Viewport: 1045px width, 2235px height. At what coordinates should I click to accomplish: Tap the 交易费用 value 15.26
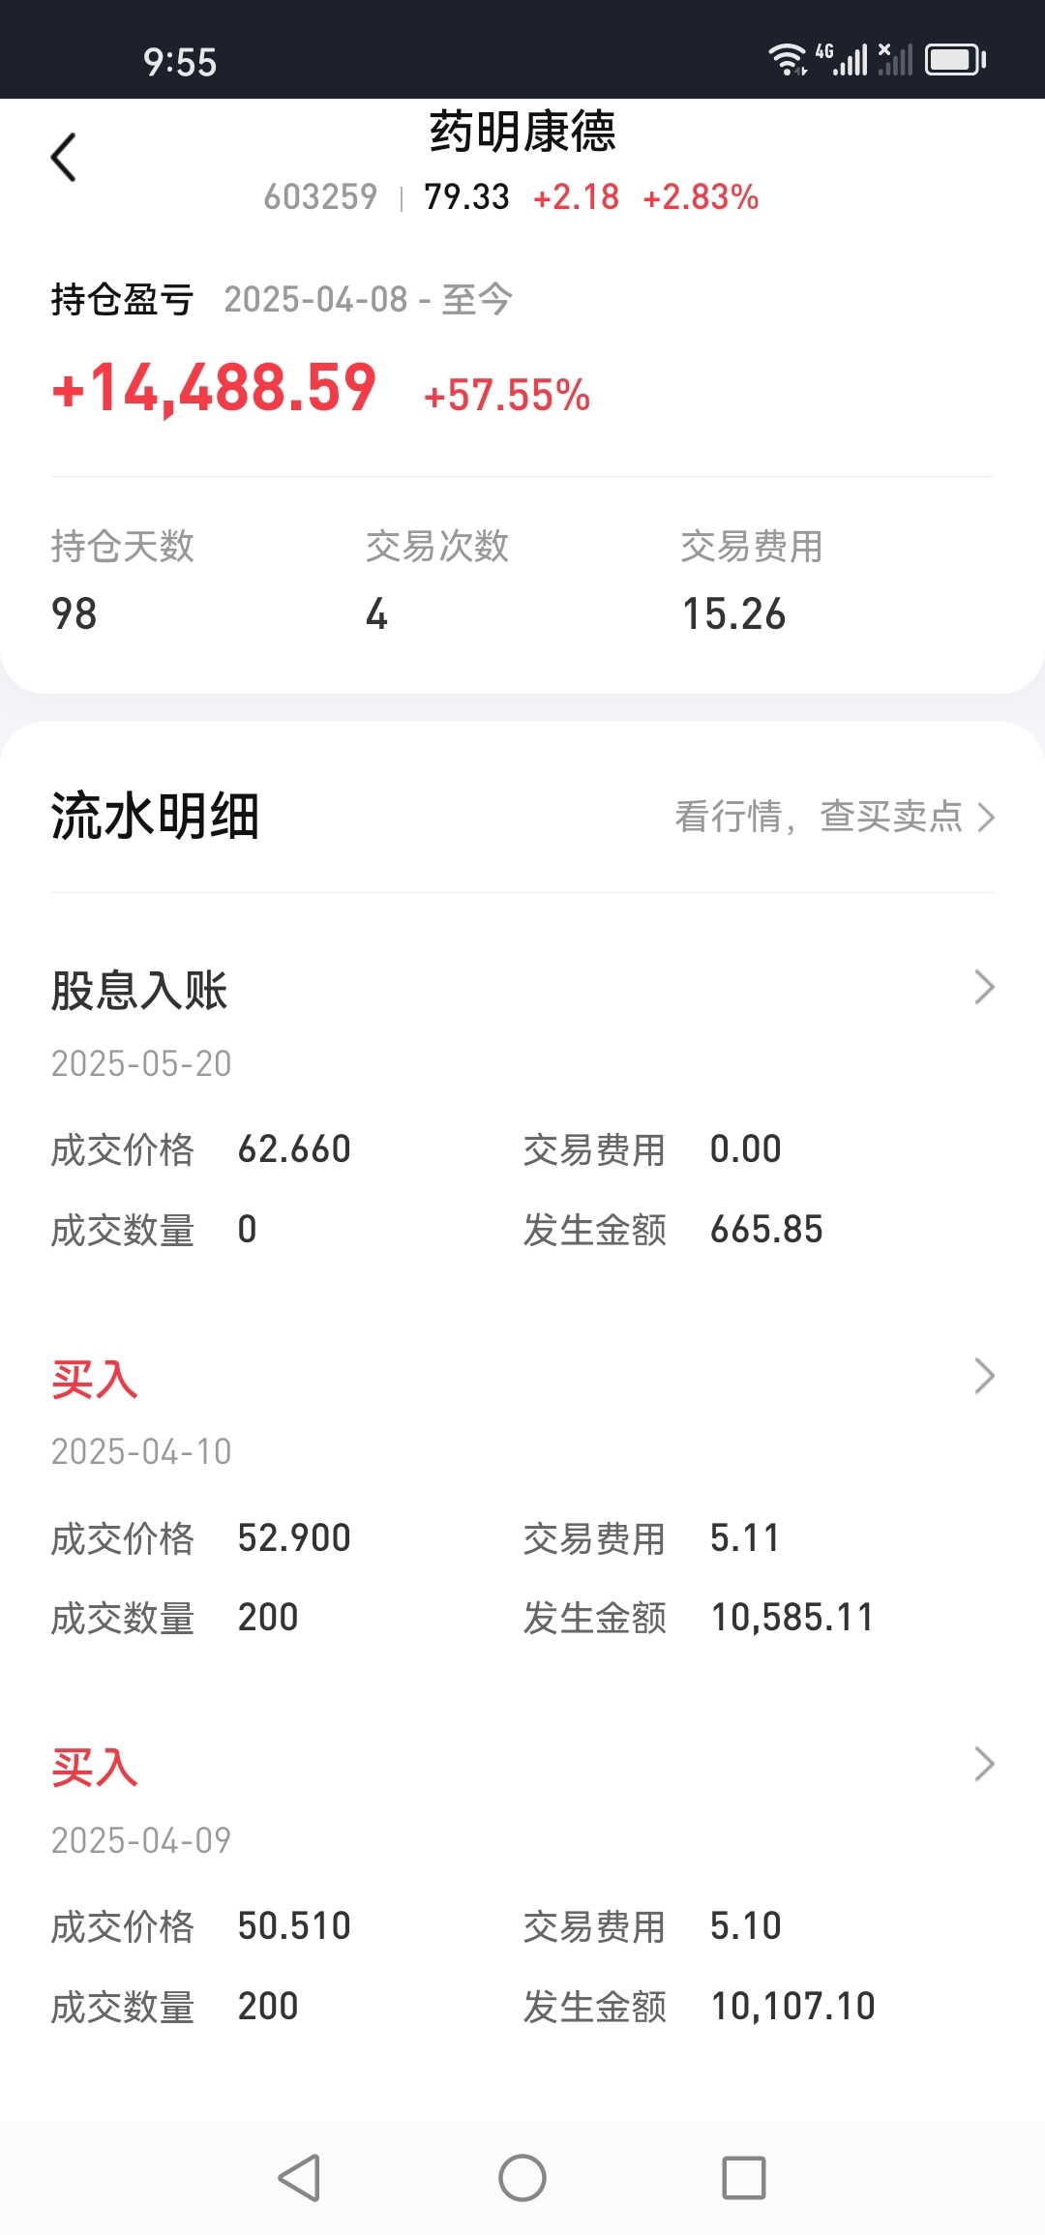click(733, 614)
